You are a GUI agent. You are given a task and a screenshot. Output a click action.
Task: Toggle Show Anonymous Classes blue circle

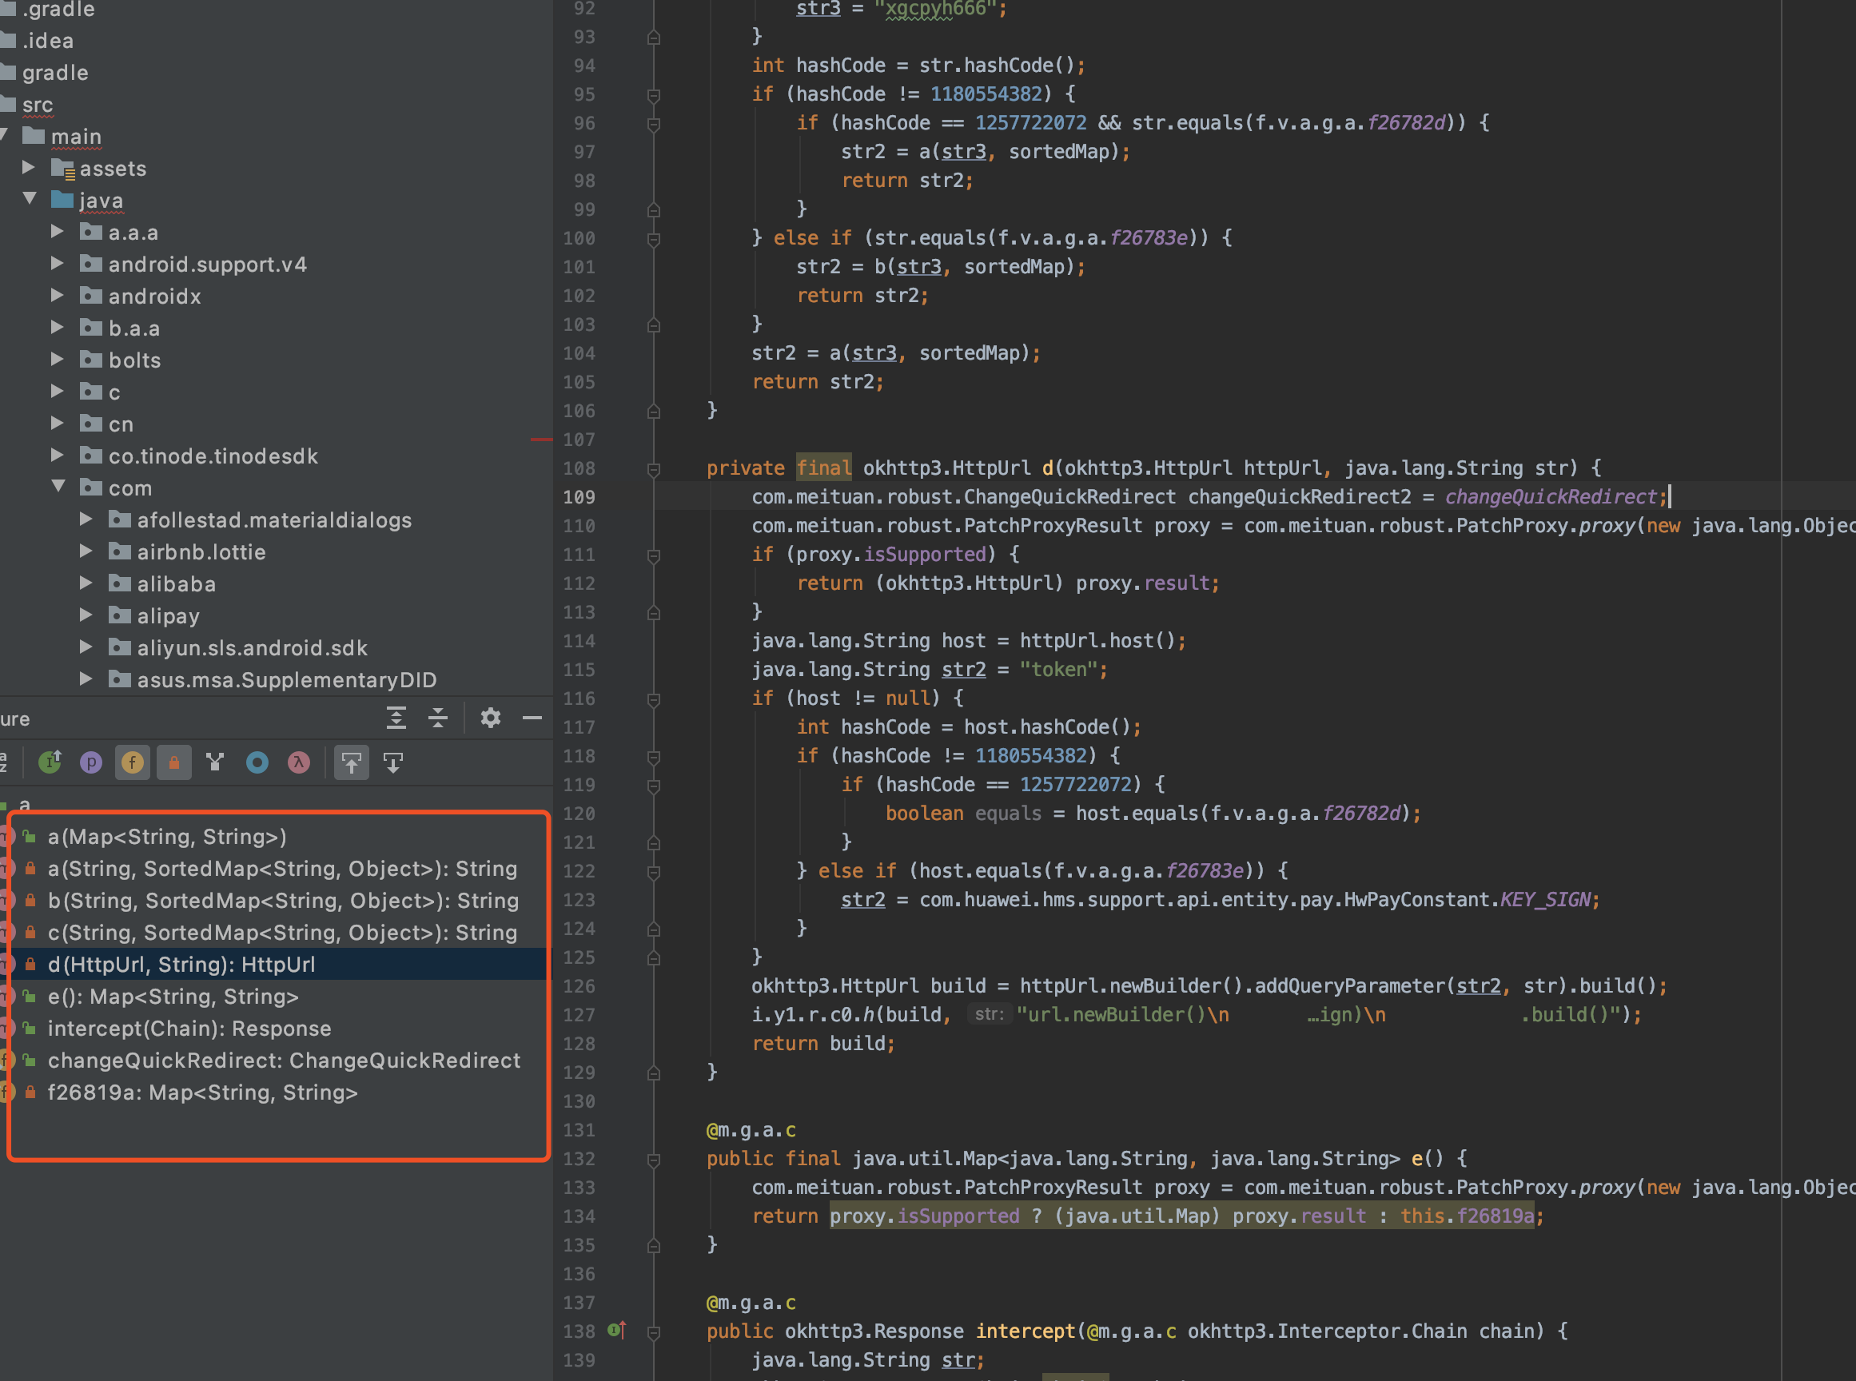tap(257, 762)
